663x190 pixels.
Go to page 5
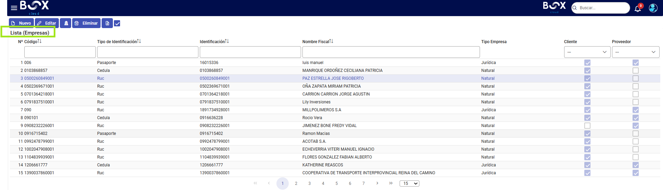(x=337, y=183)
